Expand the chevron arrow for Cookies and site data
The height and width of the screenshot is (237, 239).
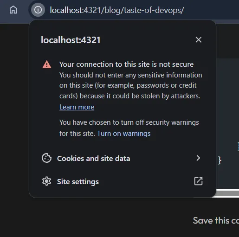click(x=198, y=158)
